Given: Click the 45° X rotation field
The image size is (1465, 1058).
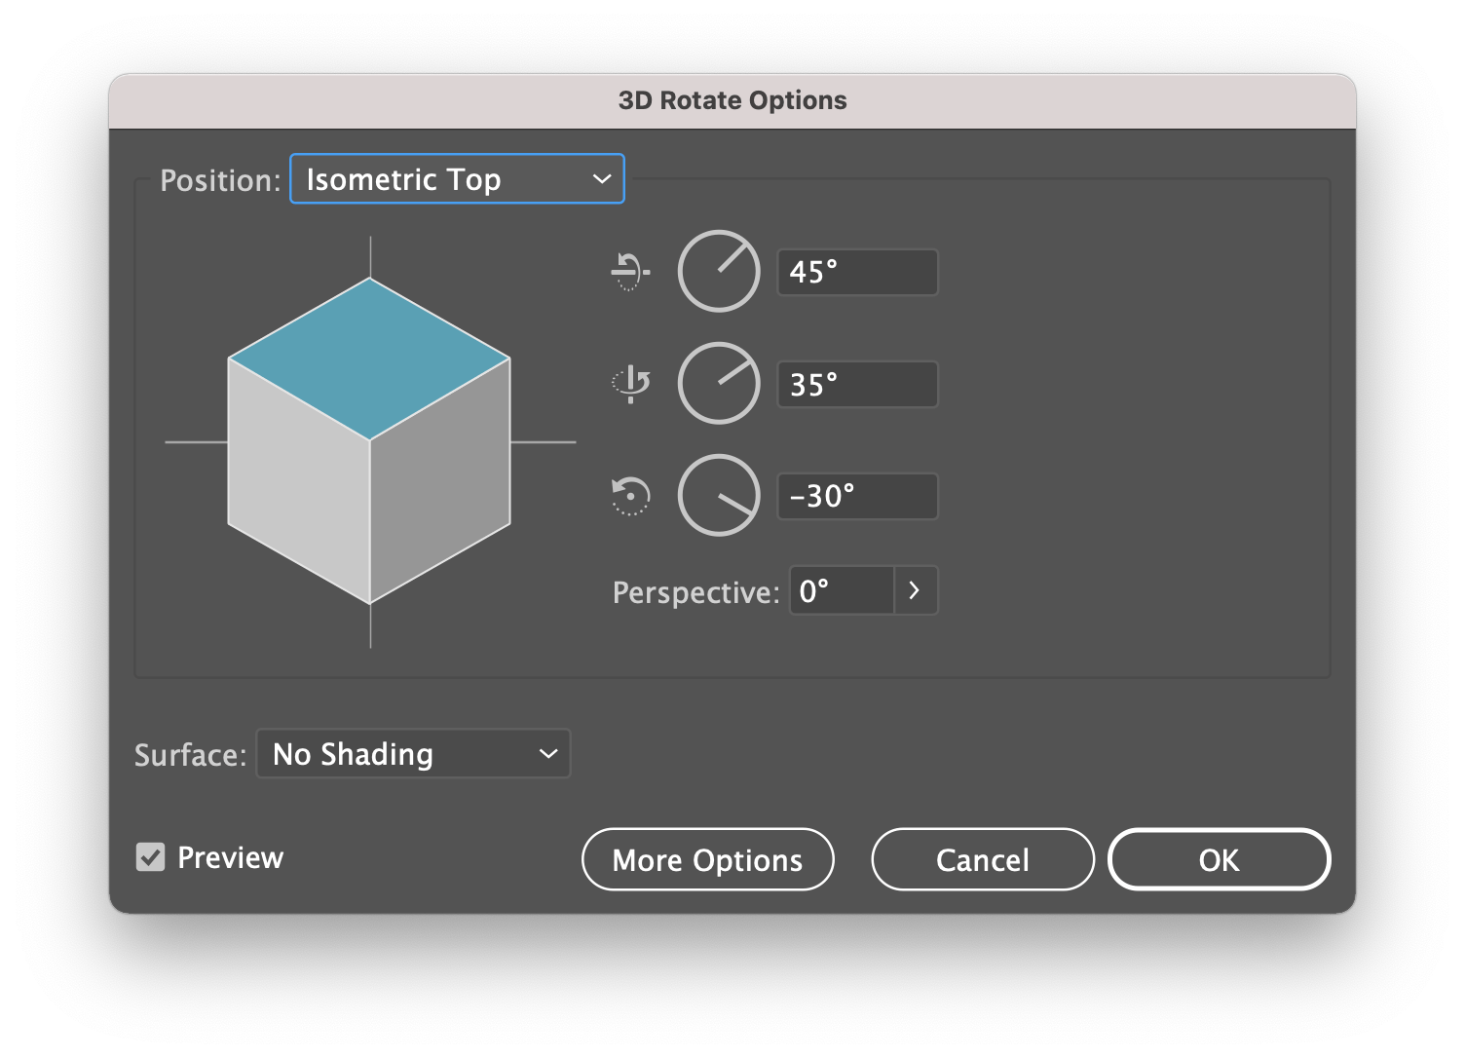Looking at the screenshot, I should click(858, 272).
